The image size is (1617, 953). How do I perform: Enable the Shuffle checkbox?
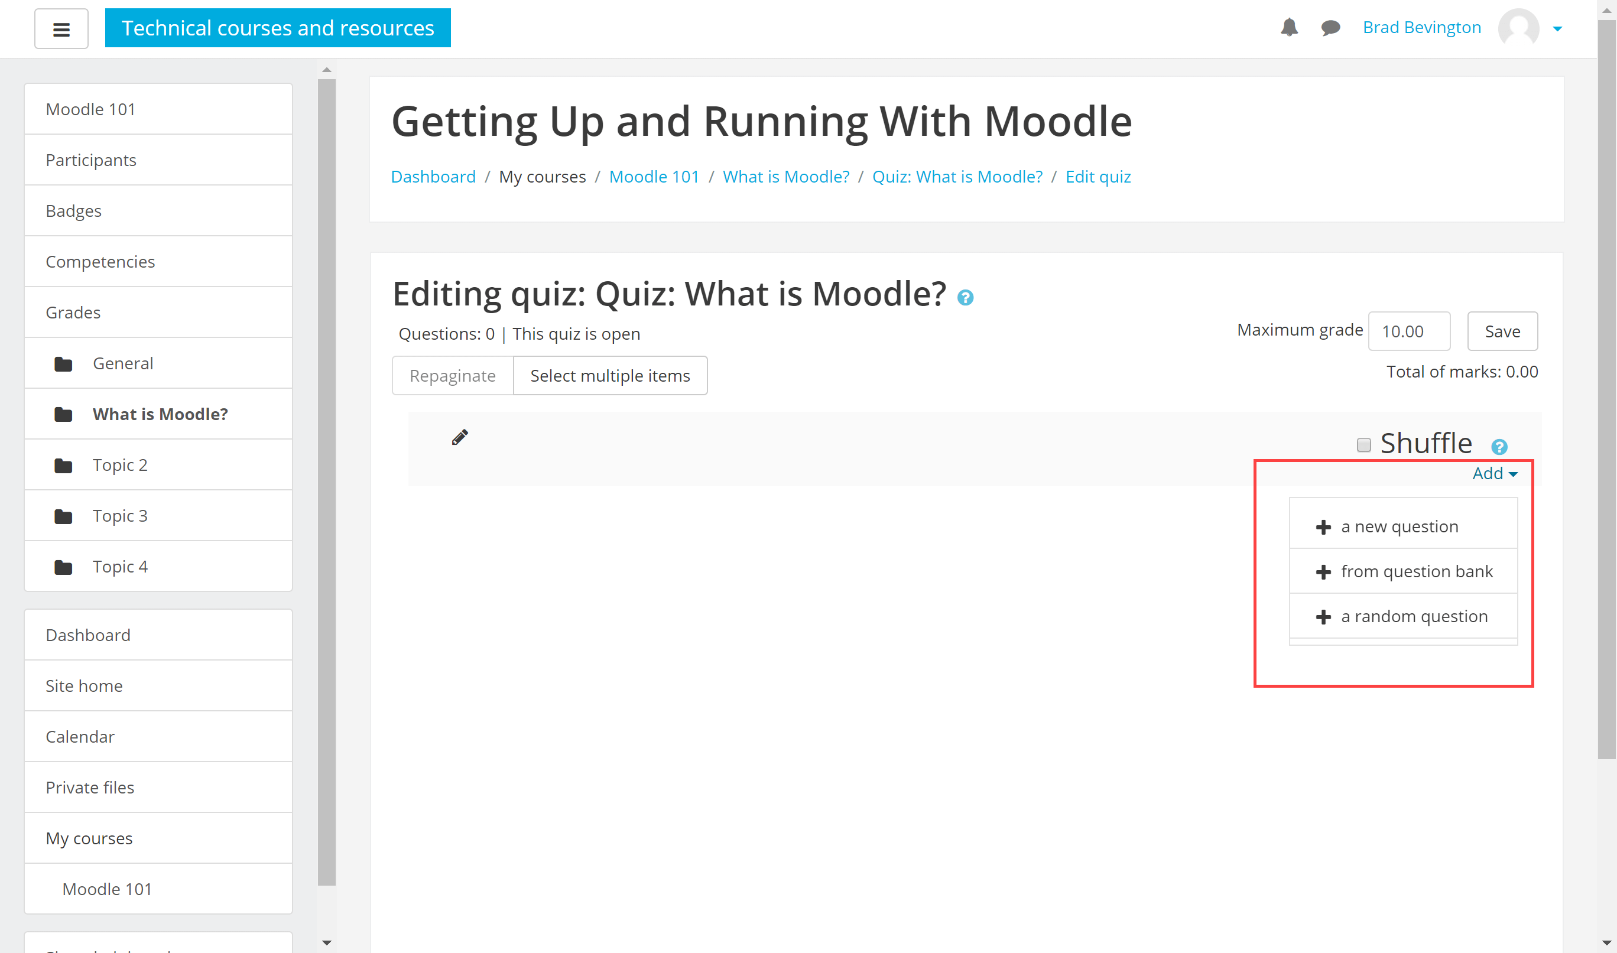pyautogui.click(x=1363, y=445)
